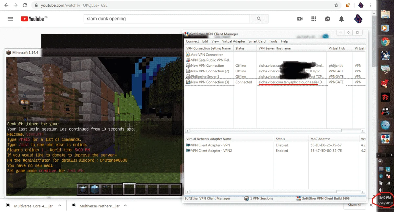Reload the YouTube page
This screenshot has height=212, width=394.
tap(25, 5)
